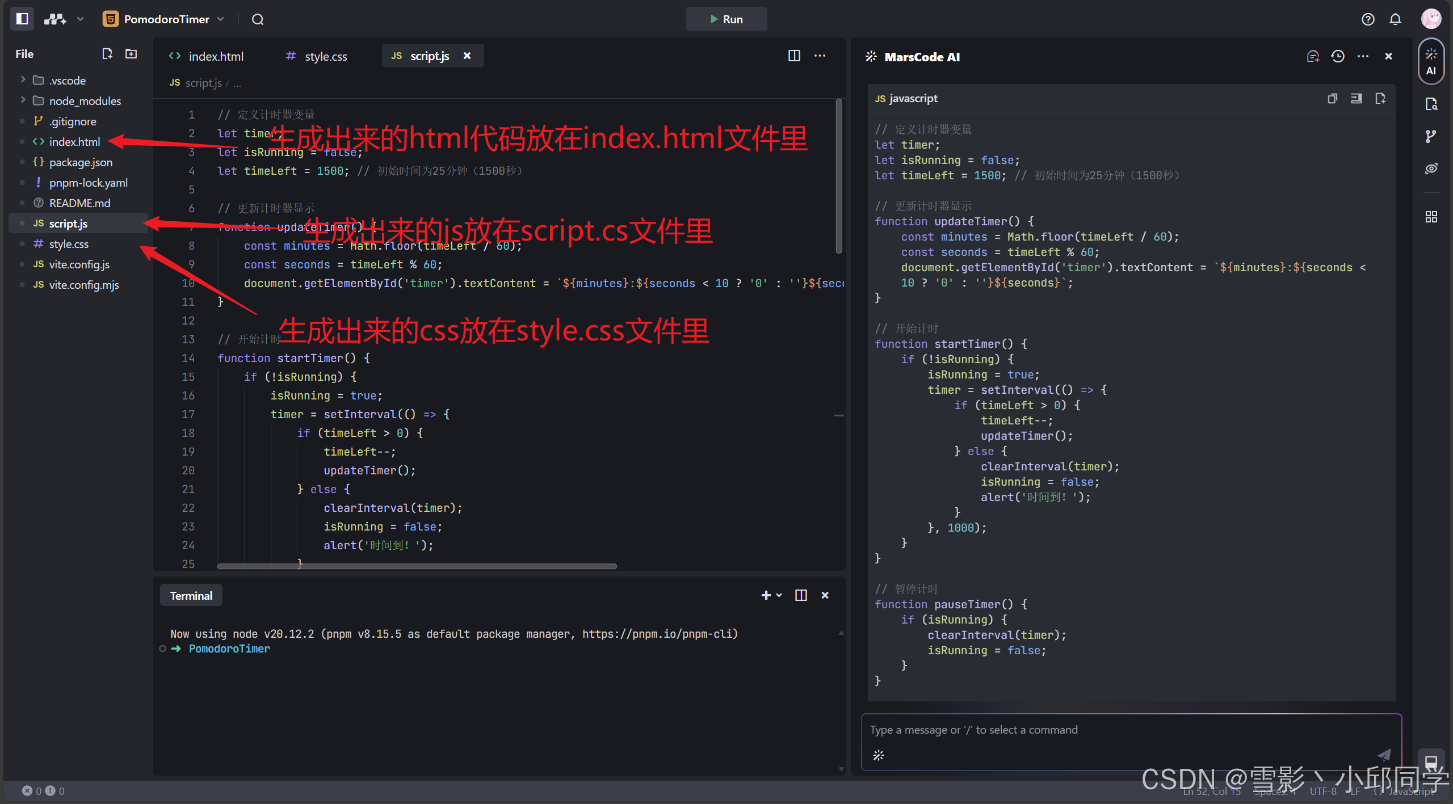Screen dimensions: 1453x804
Task: Toggle the preview eye icon
Action: click(x=1431, y=169)
